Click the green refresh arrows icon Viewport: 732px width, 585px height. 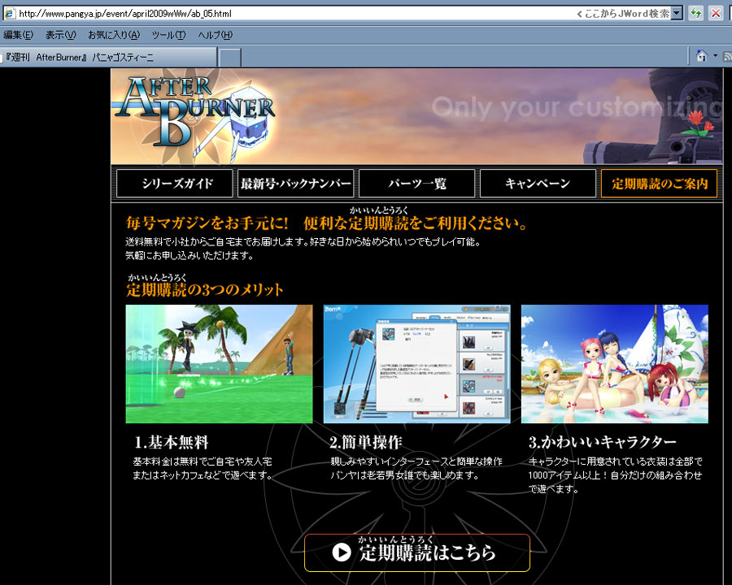[x=695, y=13]
